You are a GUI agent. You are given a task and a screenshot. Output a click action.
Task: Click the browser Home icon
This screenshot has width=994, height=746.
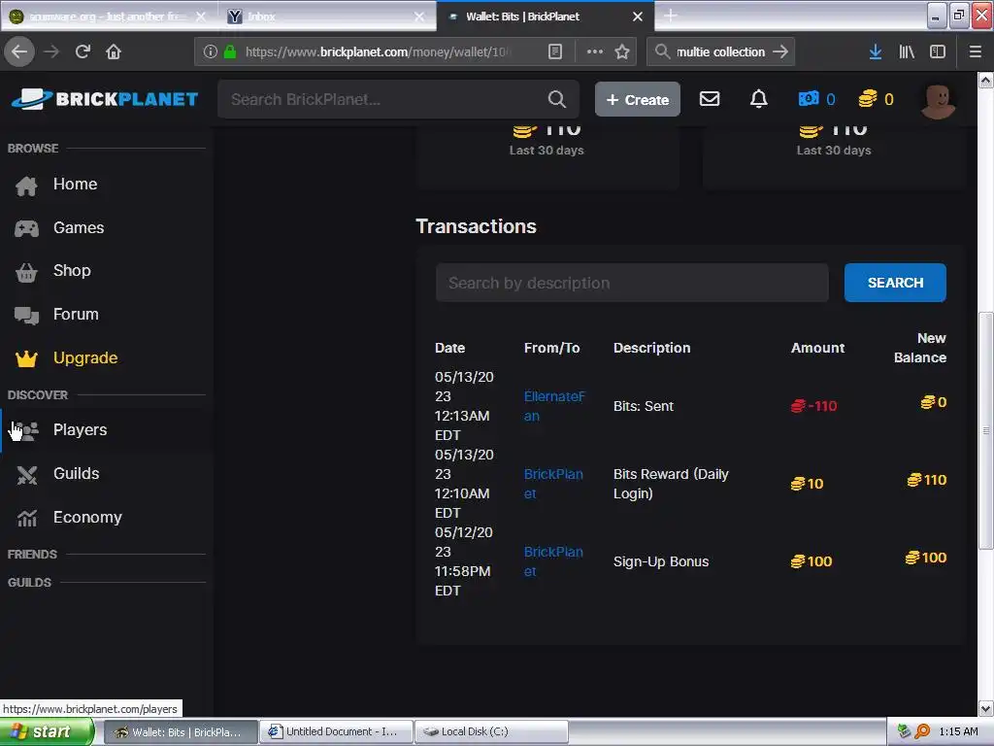[114, 51]
